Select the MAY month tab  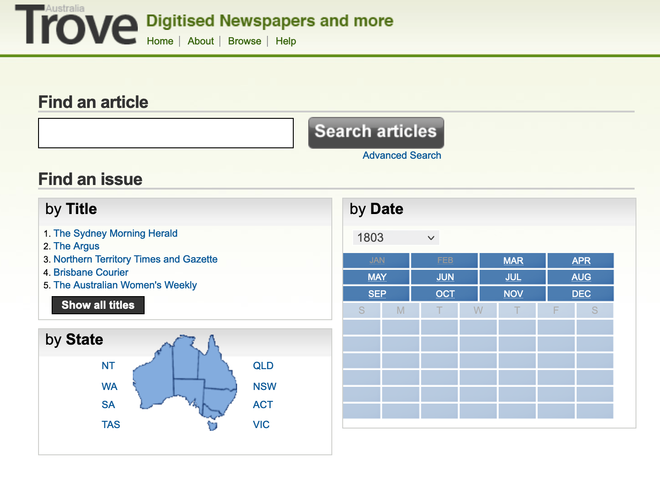(x=376, y=277)
